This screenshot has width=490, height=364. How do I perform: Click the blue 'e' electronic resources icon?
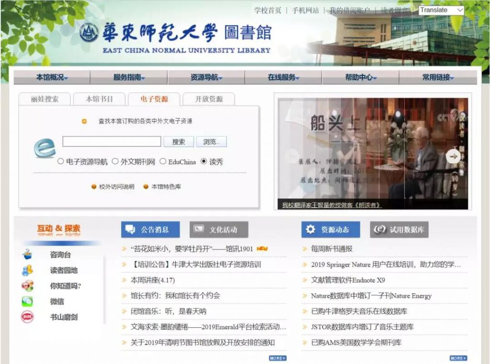click(45, 148)
